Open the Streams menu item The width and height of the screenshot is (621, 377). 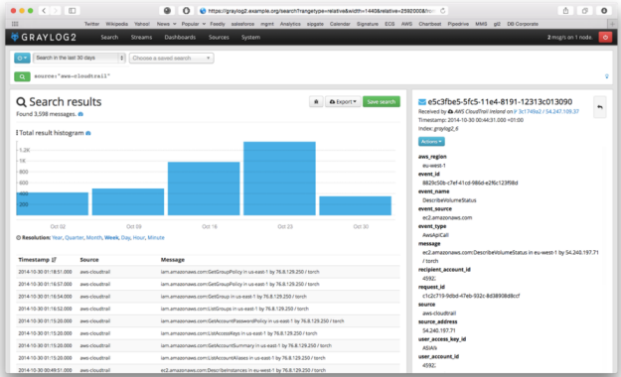coord(141,37)
